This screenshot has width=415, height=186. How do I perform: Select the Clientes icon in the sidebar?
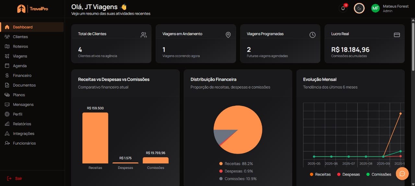(x=7, y=36)
